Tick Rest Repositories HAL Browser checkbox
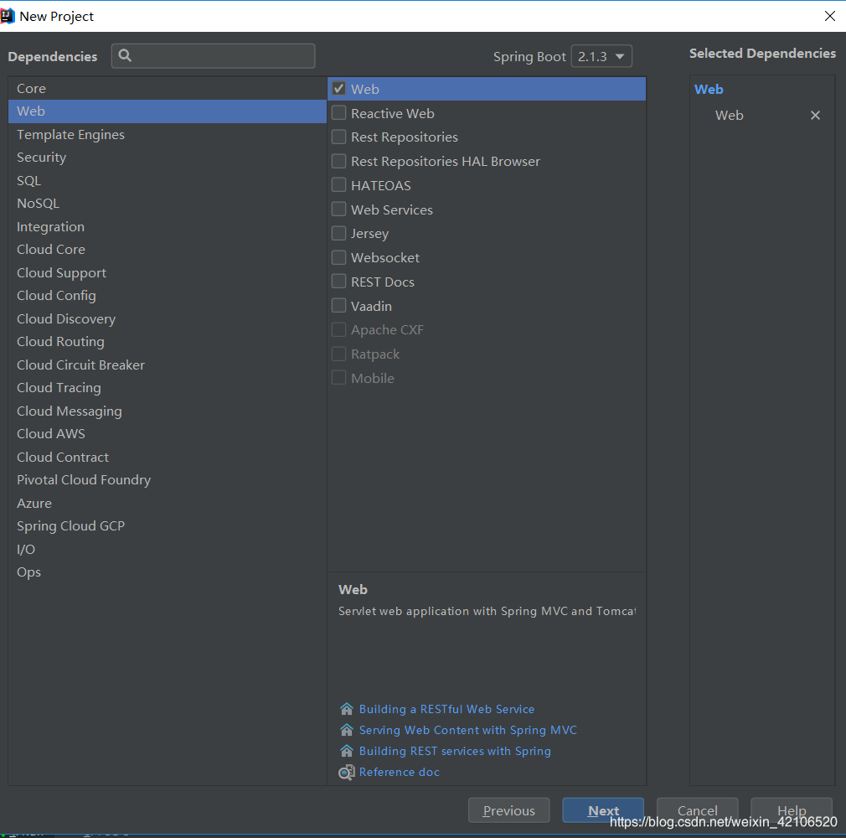This screenshot has width=846, height=838. coord(339,161)
